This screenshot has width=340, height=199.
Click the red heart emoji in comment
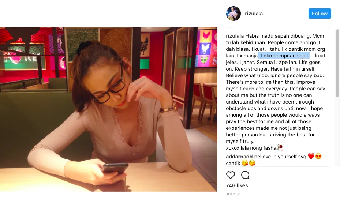(x=311, y=156)
